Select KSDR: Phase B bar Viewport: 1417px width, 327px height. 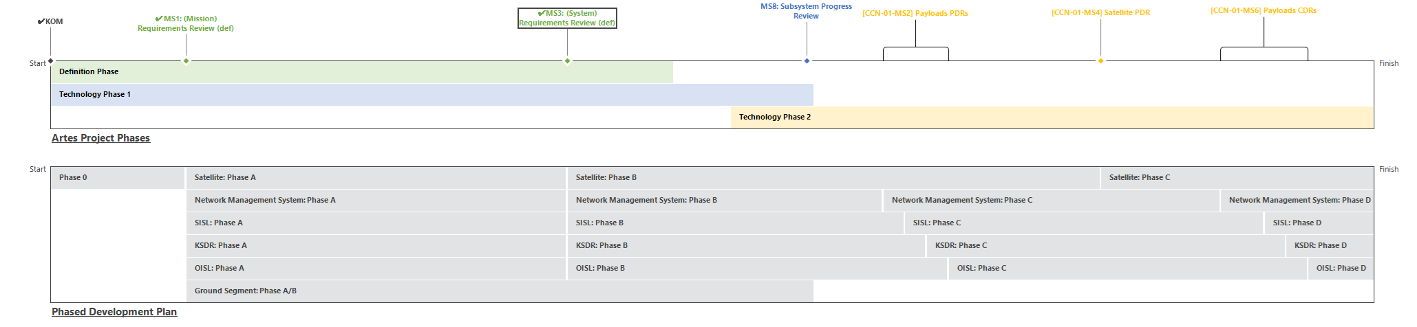point(747,246)
